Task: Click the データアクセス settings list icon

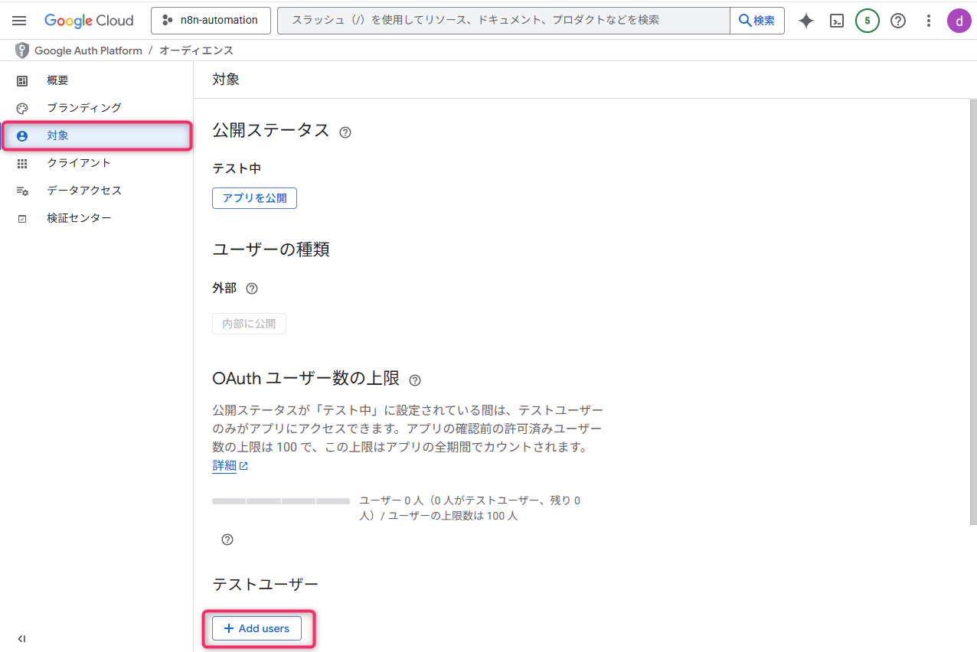Action: tap(22, 191)
